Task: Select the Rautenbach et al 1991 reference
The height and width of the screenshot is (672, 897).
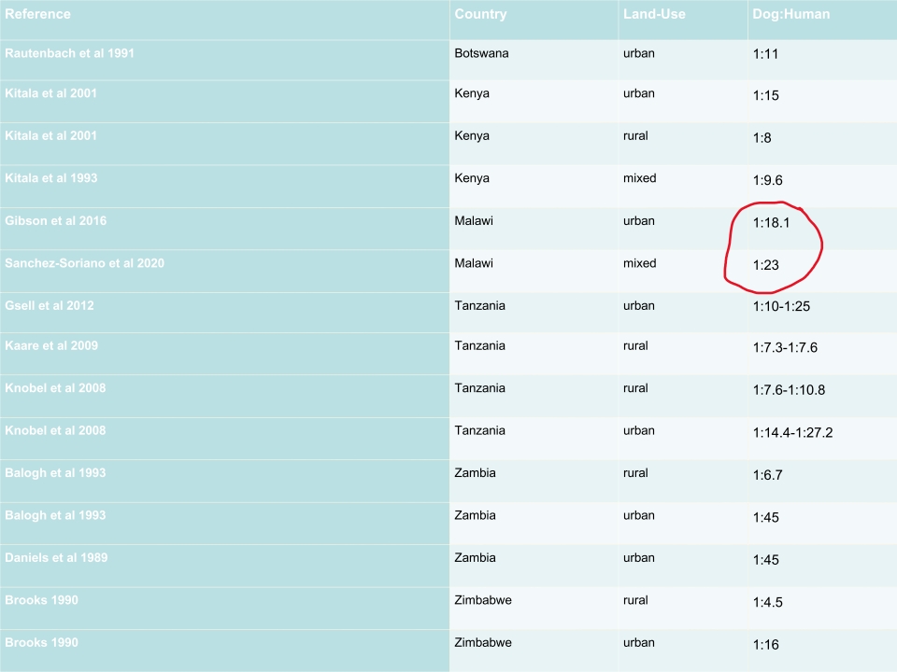Action: 69,53
